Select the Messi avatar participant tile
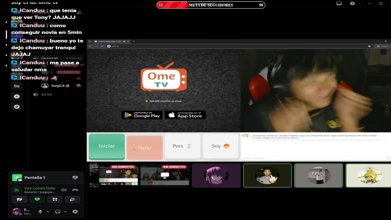The image size is (391, 220). coord(267,175)
